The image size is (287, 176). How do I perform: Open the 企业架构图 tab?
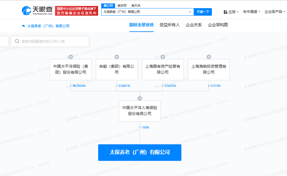point(218,25)
